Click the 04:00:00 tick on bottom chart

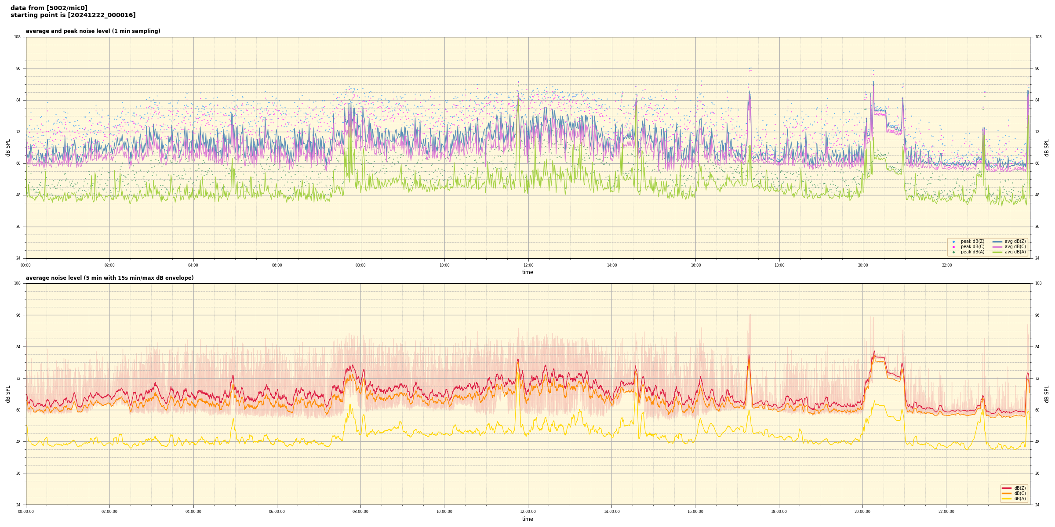pos(193,512)
